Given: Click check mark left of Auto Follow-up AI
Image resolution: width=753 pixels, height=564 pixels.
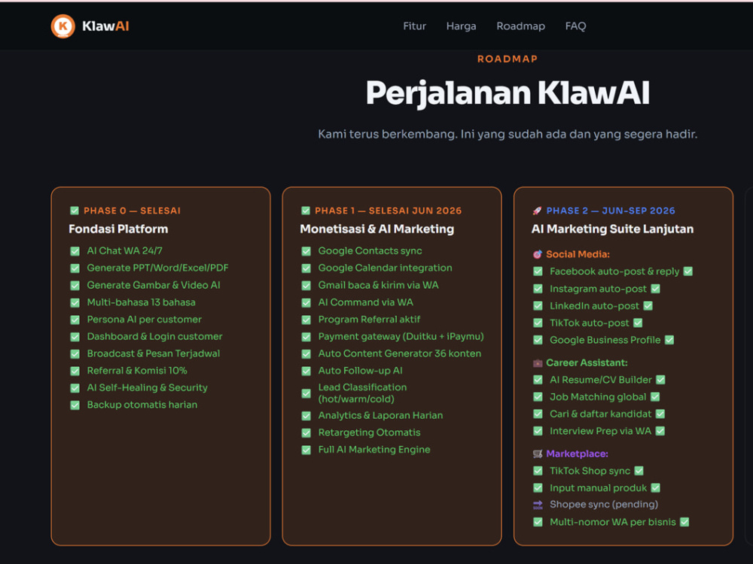Looking at the screenshot, I should [x=306, y=371].
